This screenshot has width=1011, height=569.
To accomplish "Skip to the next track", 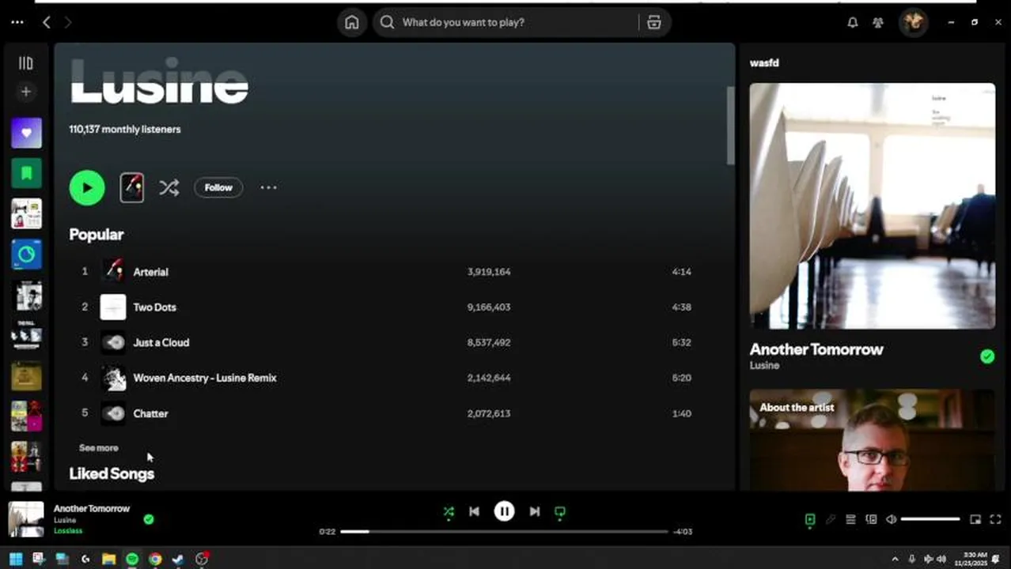I will (535, 511).
